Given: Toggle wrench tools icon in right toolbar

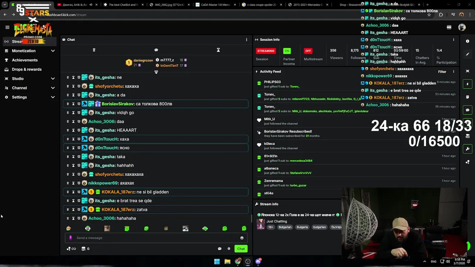Looking at the screenshot, I should pos(468,149).
